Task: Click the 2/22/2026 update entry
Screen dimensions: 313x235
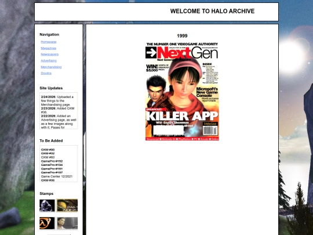Action: [59, 122]
